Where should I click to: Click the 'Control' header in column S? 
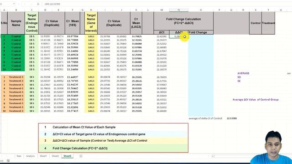(255, 23)
